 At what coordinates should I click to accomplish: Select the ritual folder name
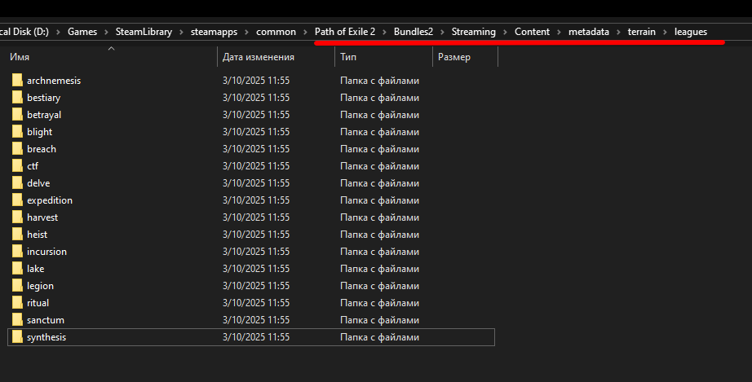(38, 303)
